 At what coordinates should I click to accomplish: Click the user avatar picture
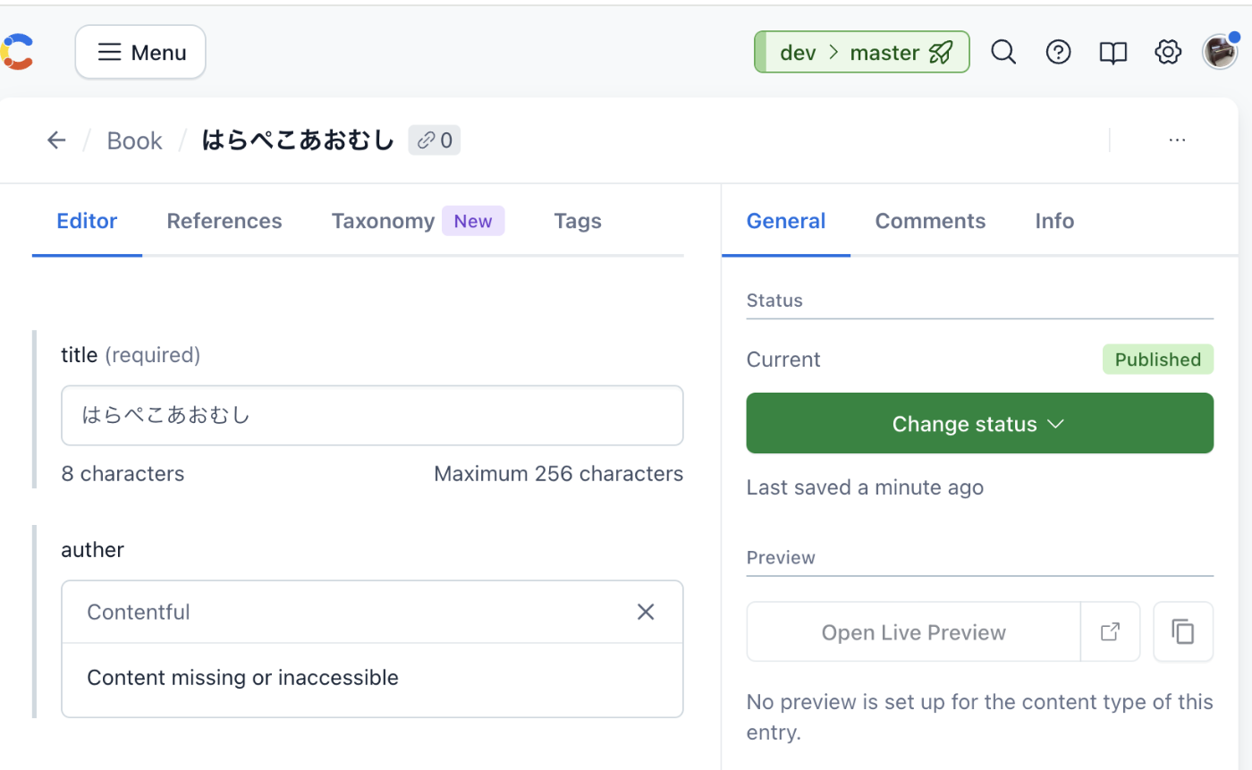[x=1220, y=53]
